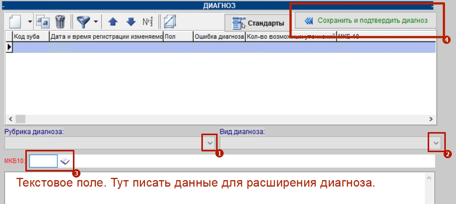Open the dropdown arrow beside the filter funnel
Screen dimensions: 456x204
[x=96, y=22]
